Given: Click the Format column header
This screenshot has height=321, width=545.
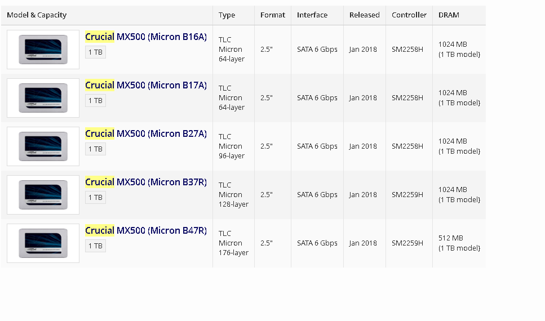Looking at the screenshot, I should [273, 15].
